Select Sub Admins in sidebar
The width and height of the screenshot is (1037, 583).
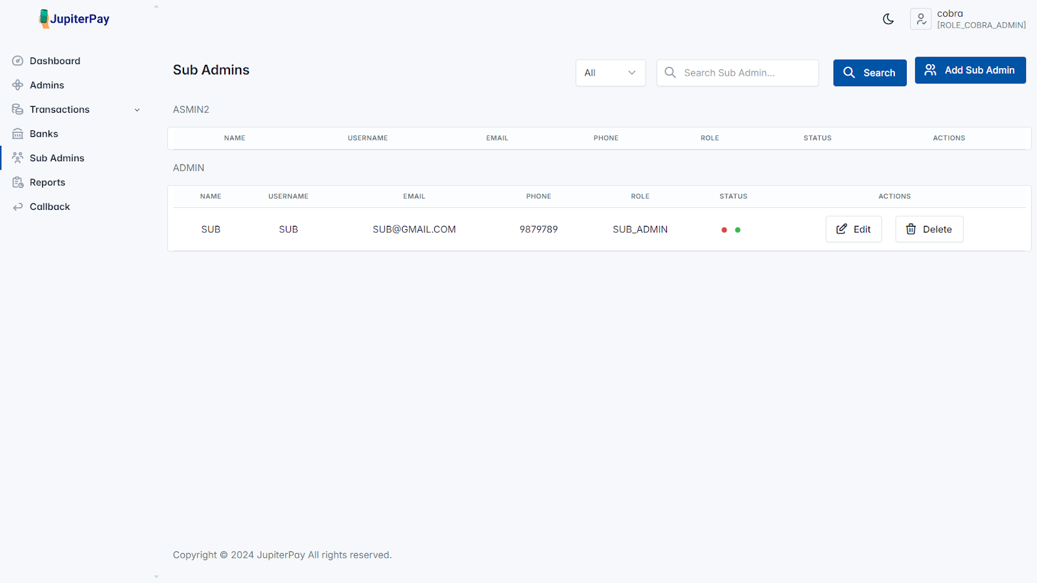57,158
